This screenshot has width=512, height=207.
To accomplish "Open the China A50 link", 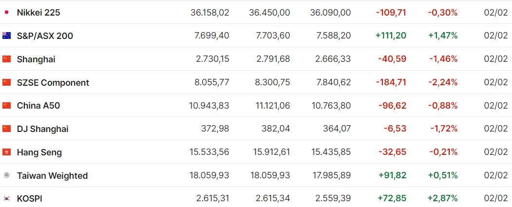I will 38,106.
